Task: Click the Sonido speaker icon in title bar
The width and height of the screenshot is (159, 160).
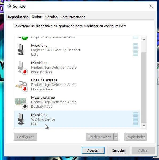Action: 9,6
